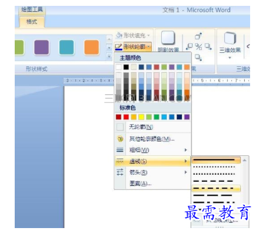Open the 粗细(W) menu entry

tap(152, 150)
